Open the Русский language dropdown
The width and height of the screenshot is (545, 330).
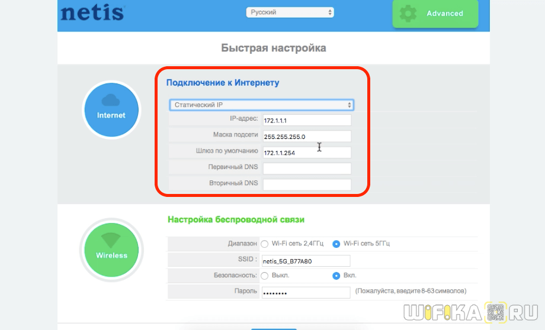pyautogui.click(x=290, y=12)
